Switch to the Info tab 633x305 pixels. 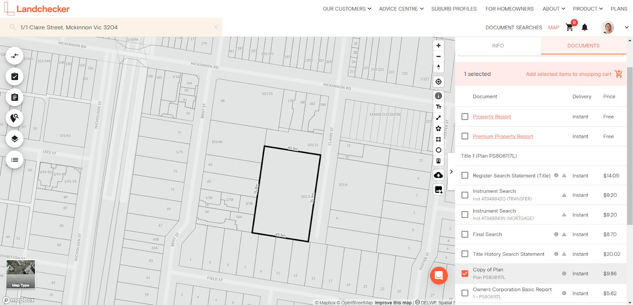pyautogui.click(x=498, y=45)
